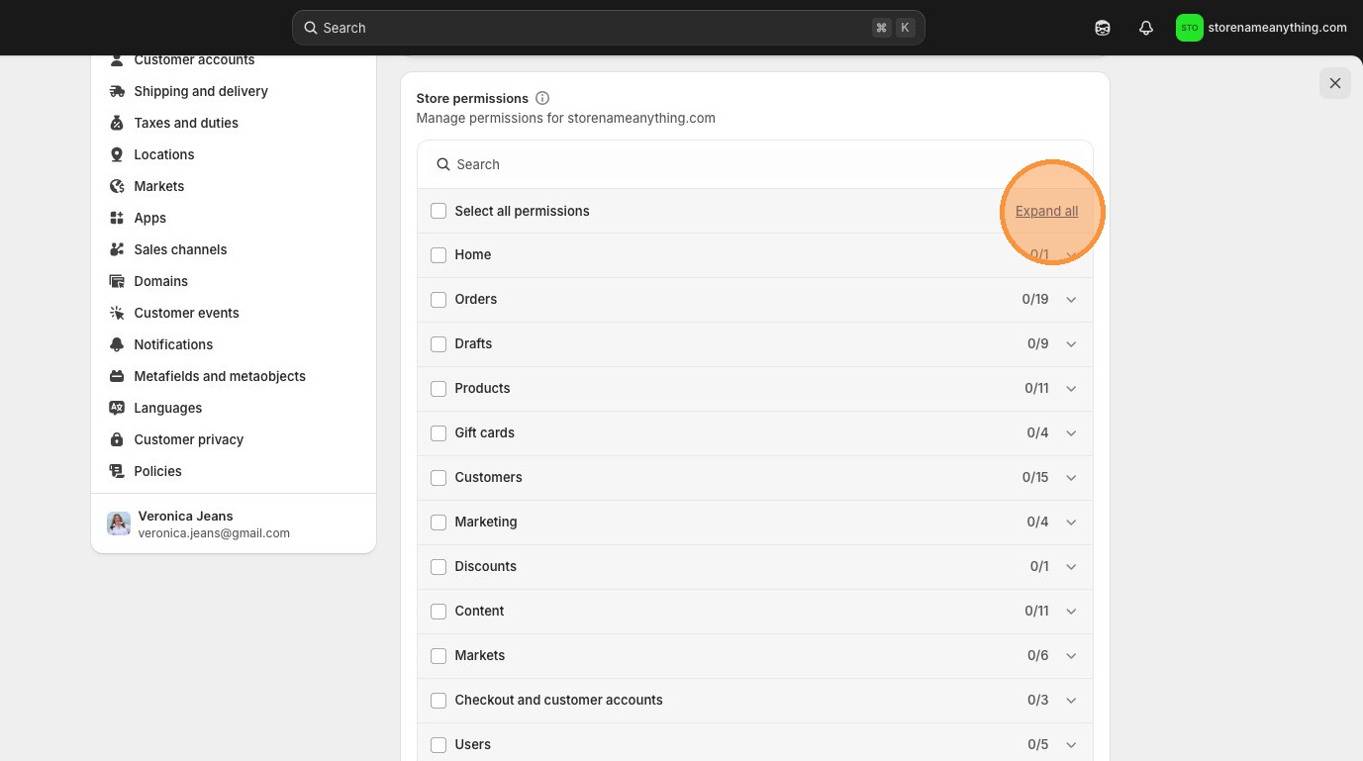Expand the Products permissions chevron
This screenshot has width=1363, height=761.
tap(1071, 389)
